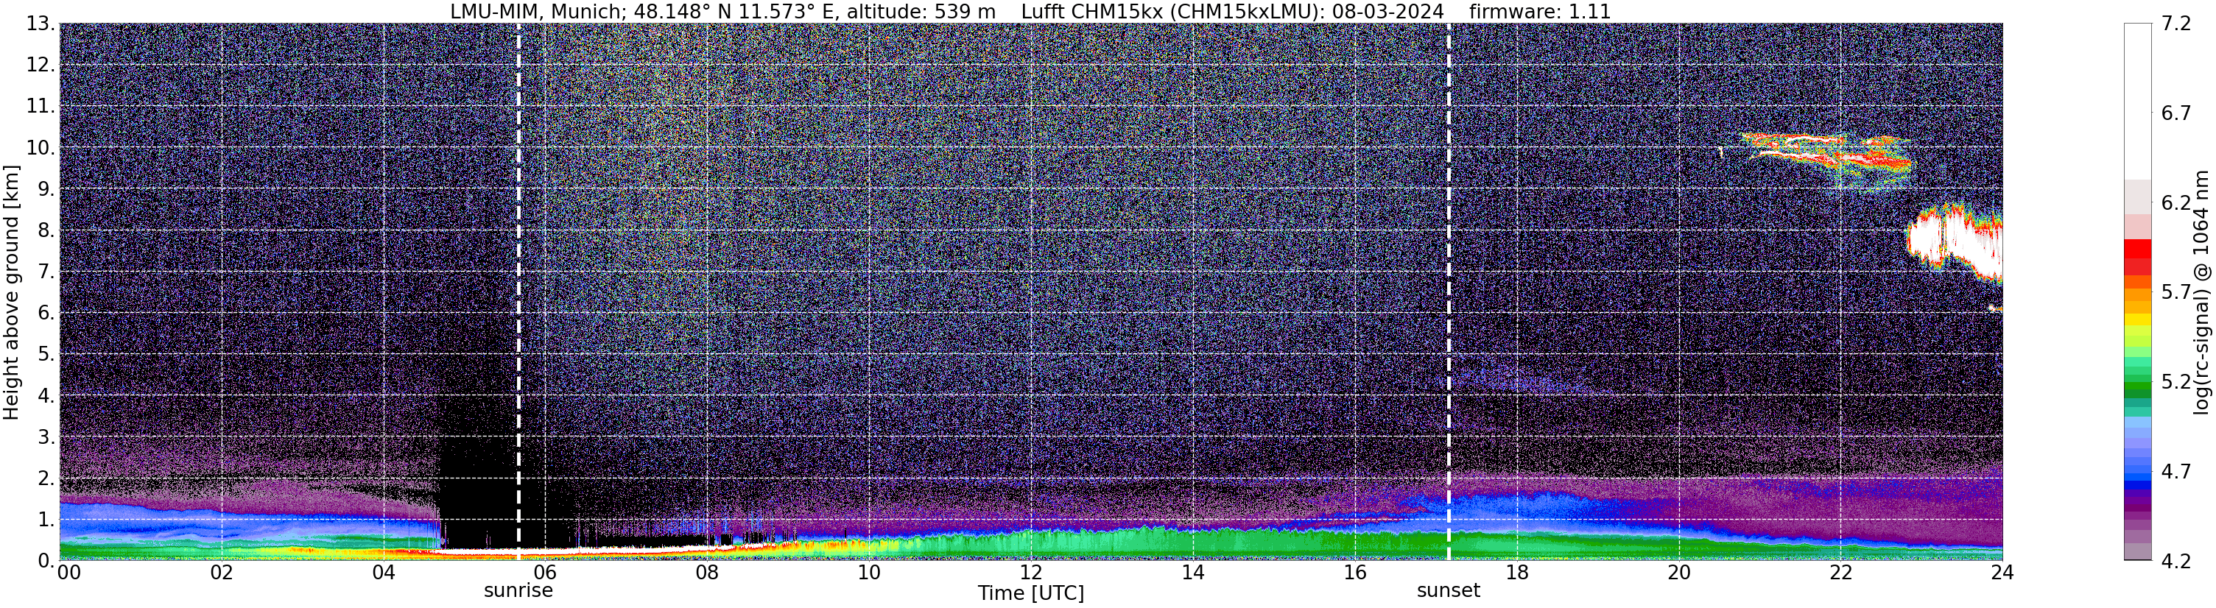The image size is (2216, 608).
Task: Click the colorbar tick value 5.7
Action: point(2175,292)
